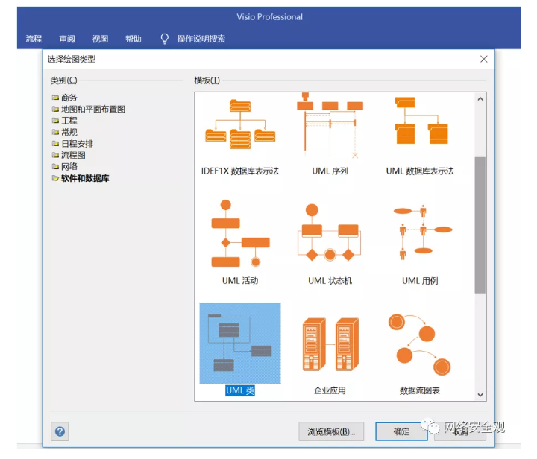Confirm with the 确定 button
Image resolution: width=537 pixels, height=459 pixels.
[401, 431]
